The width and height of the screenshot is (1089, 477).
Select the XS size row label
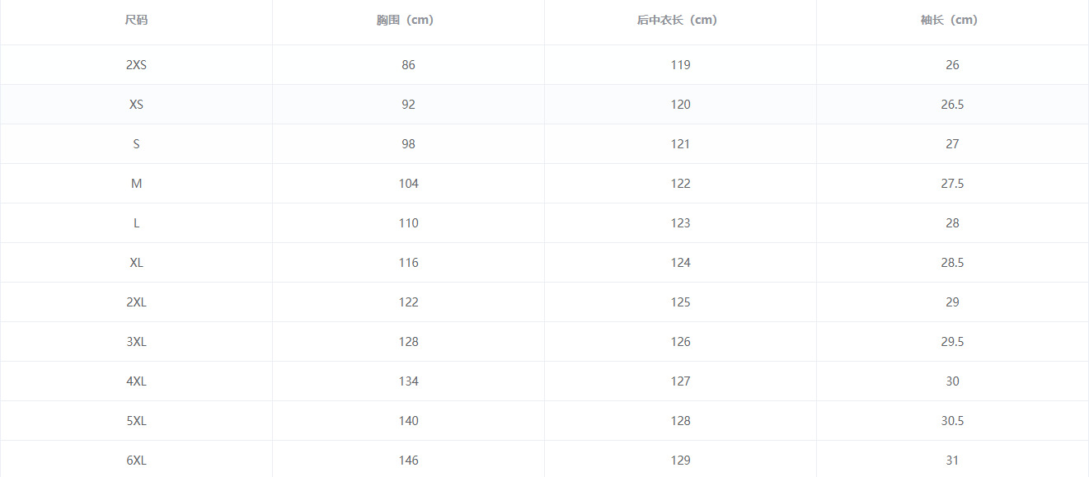click(136, 105)
